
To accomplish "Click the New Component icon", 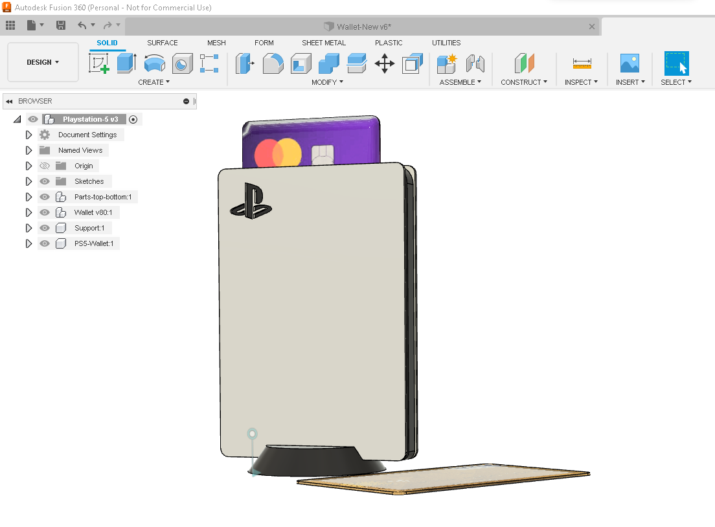I will [x=446, y=63].
